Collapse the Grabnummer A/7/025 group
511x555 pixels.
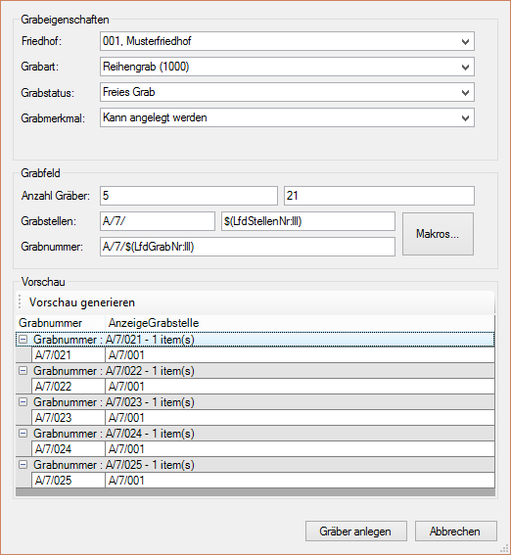coord(23,464)
